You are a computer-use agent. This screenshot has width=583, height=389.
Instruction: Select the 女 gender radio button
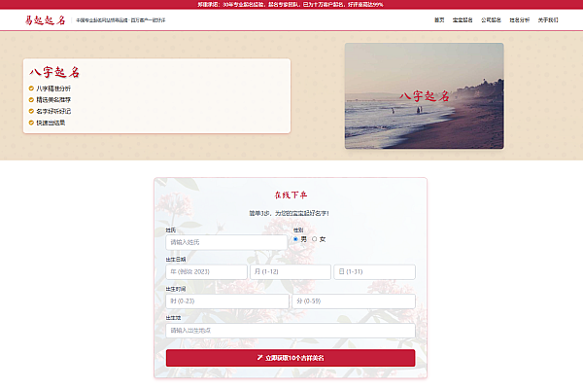315,239
